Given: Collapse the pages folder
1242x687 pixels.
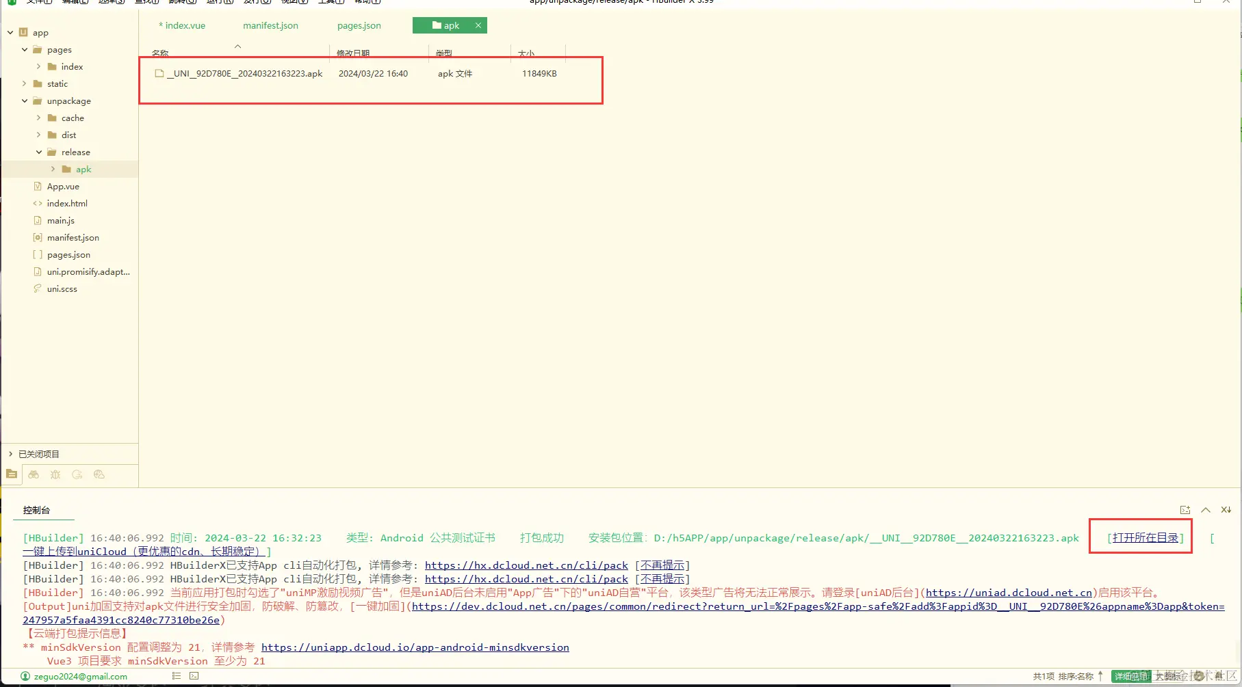Looking at the screenshot, I should point(25,49).
